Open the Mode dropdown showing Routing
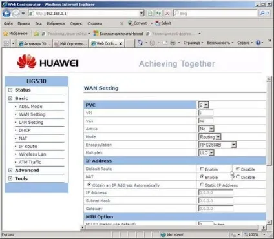The width and height of the screenshot is (274, 239). click(x=218, y=137)
